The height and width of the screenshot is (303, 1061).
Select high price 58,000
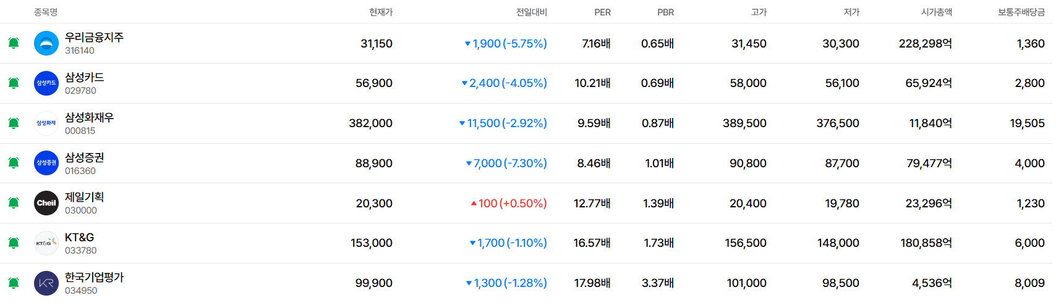click(x=748, y=83)
